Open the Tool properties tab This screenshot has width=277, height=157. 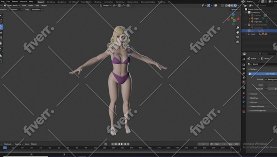244,59
